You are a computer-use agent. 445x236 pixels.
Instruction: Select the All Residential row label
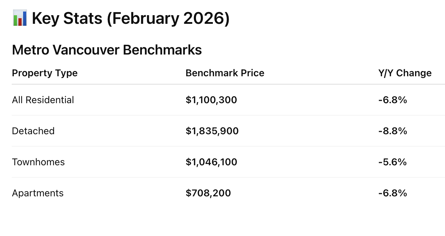point(43,100)
